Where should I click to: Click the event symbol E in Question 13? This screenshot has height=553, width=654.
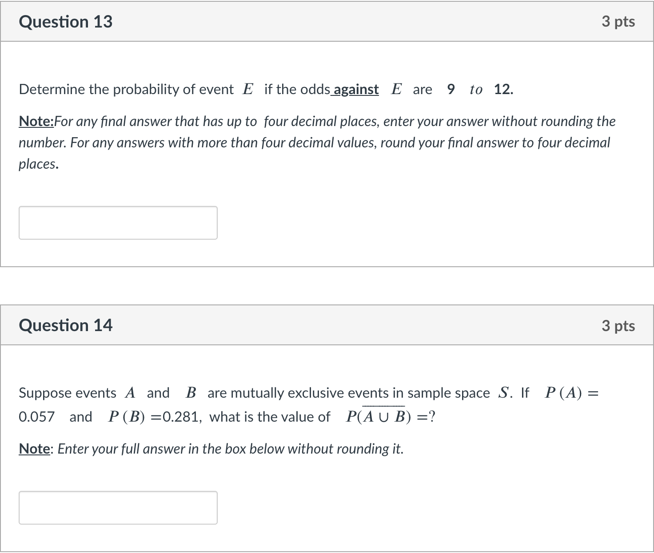click(x=247, y=89)
